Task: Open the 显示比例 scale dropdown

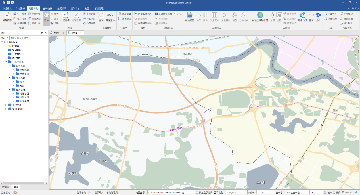Action: pyautogui.click(x=245, y=192)
